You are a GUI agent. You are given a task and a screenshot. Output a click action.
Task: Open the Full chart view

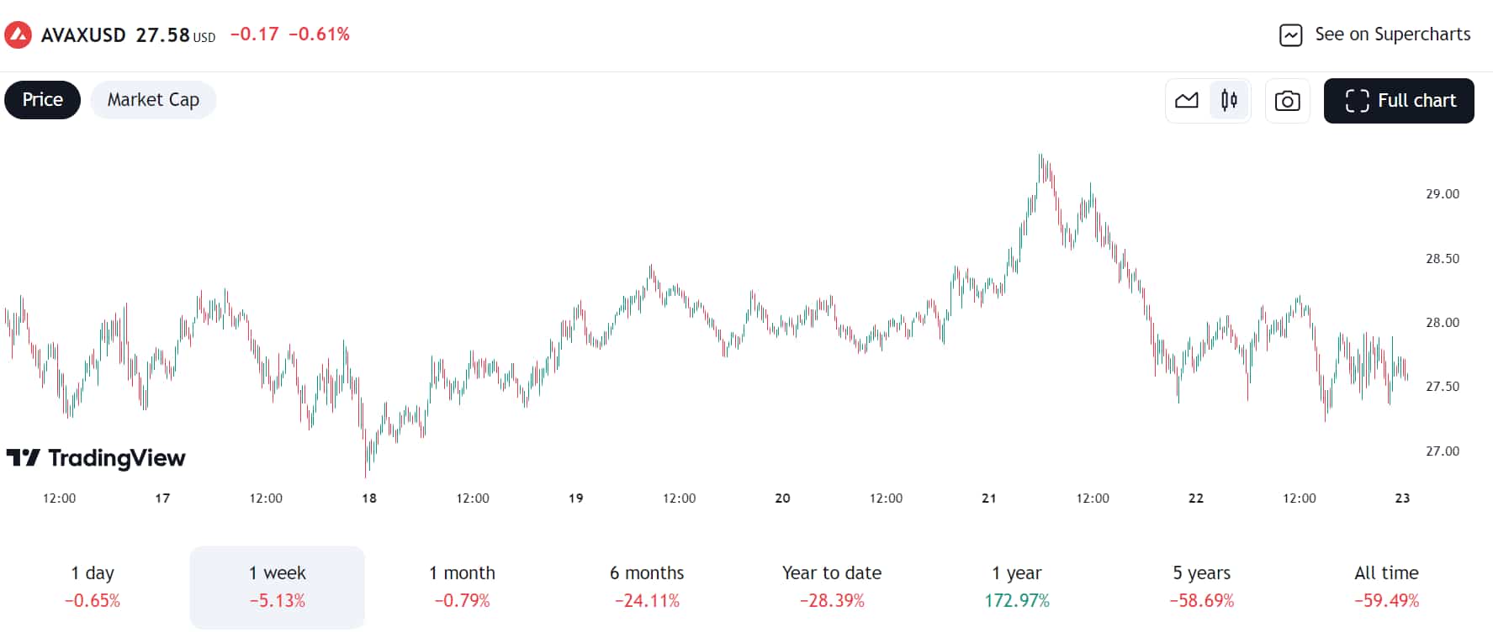[1399, 101]
